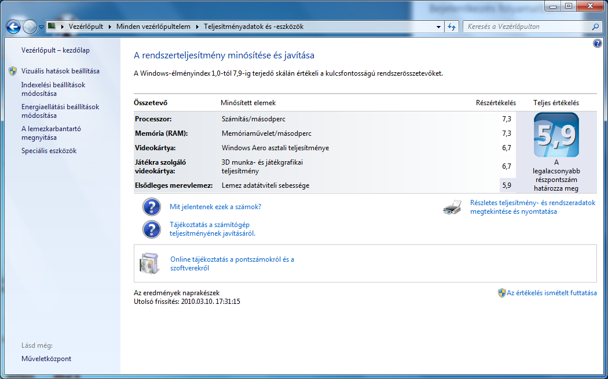Click the Videokártya row label

coord(155,148)
